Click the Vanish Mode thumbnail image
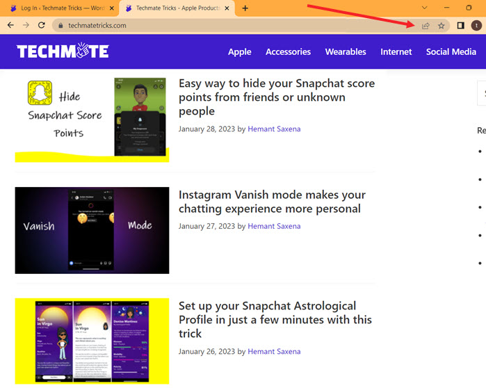486x388 pixels. click(x=92, y=230)
